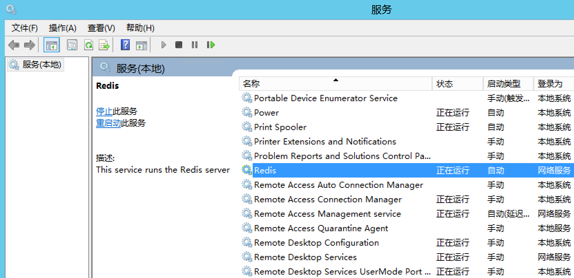This screenshot has height=278, width=574.
Task: Click gear icon beside Remote Desktop Configuration
Action: pyautogui.click(x=247, y=242)
